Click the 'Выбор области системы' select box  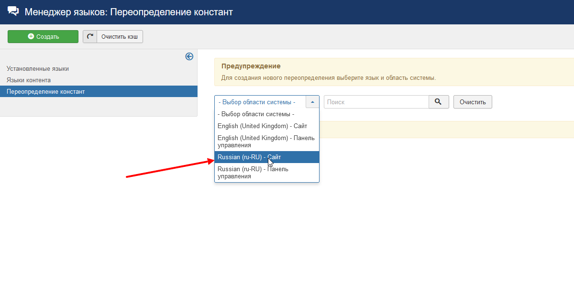pos(259,102)
